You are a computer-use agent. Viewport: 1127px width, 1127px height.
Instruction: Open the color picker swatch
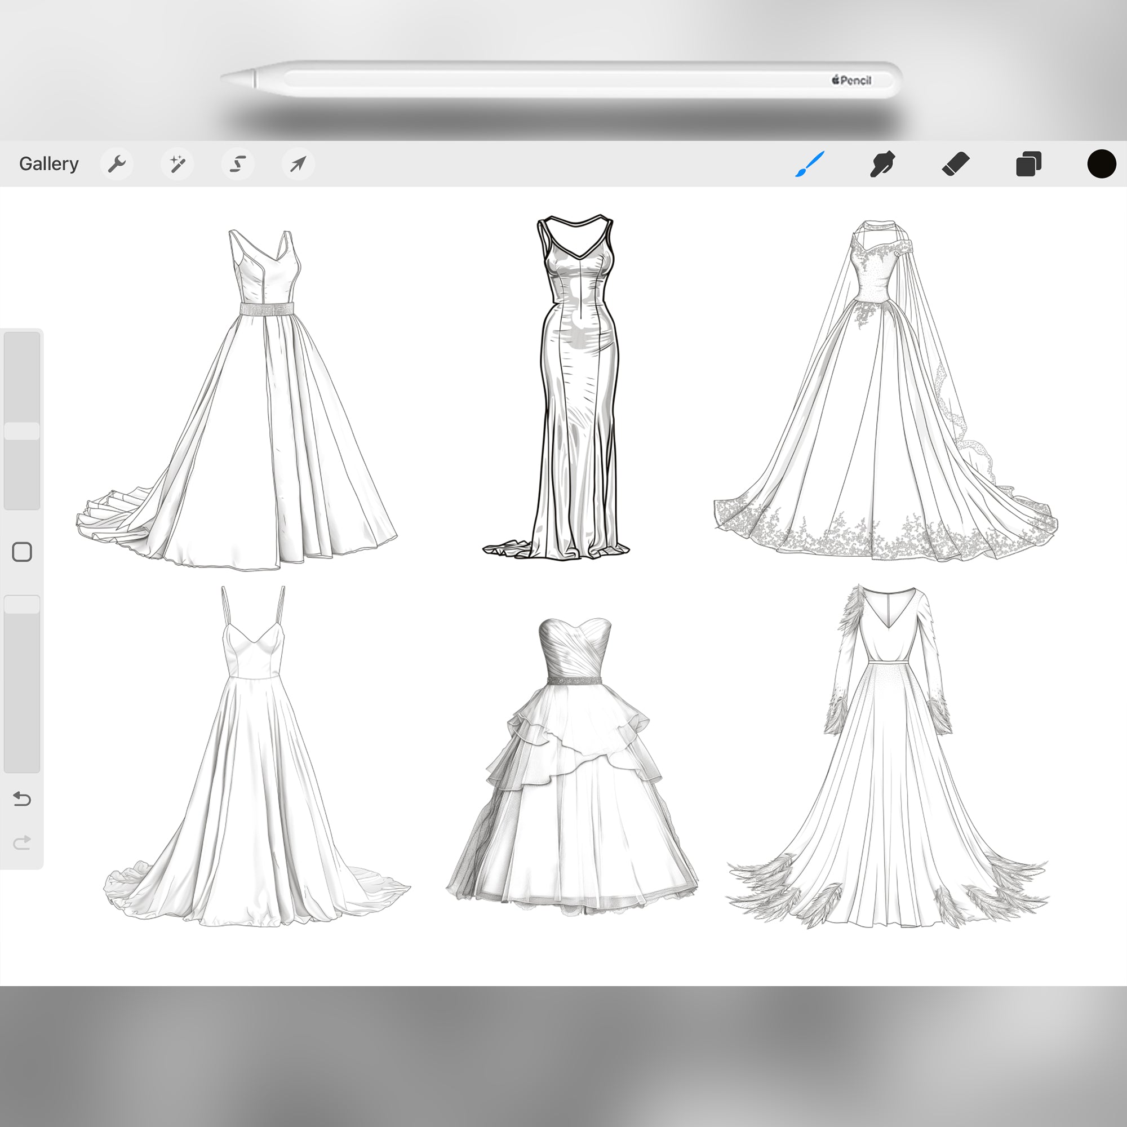[x=1101, y=163]
